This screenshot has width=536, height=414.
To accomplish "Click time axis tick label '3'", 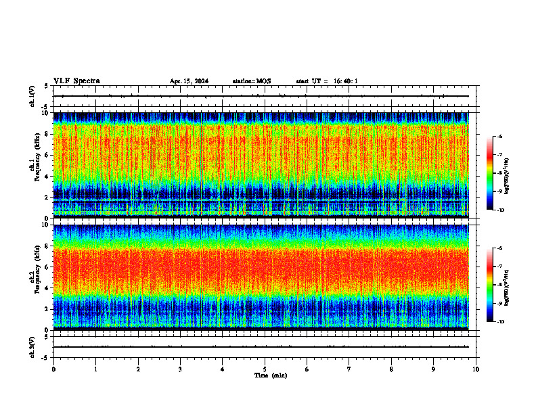I will coord(180,369).
